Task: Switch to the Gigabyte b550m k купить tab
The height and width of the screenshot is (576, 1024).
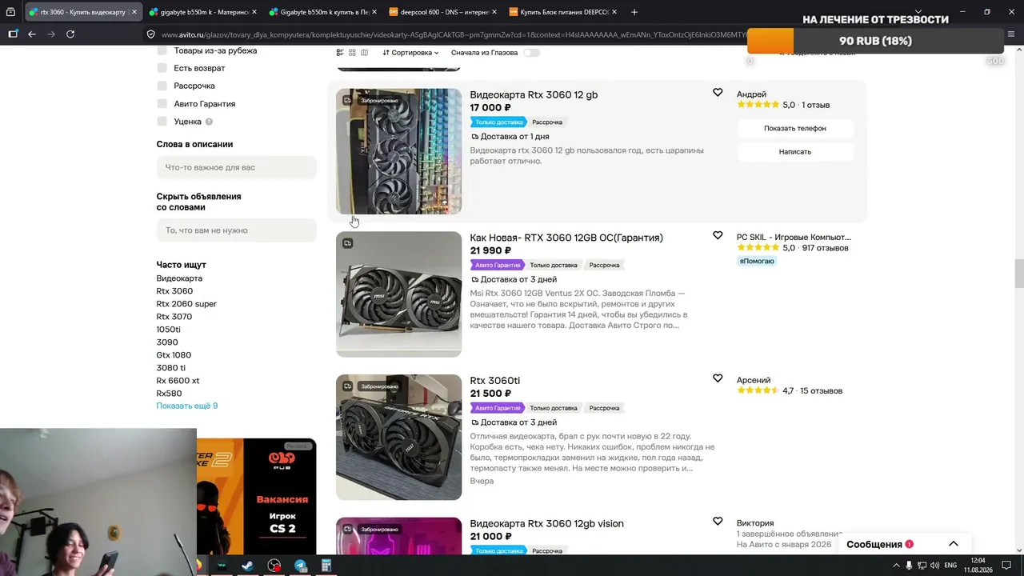Action: tap(323, 12)
